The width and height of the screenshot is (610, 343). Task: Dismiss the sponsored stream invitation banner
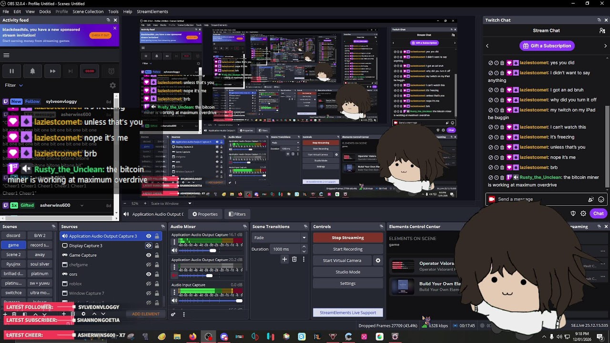coord(115,28)
